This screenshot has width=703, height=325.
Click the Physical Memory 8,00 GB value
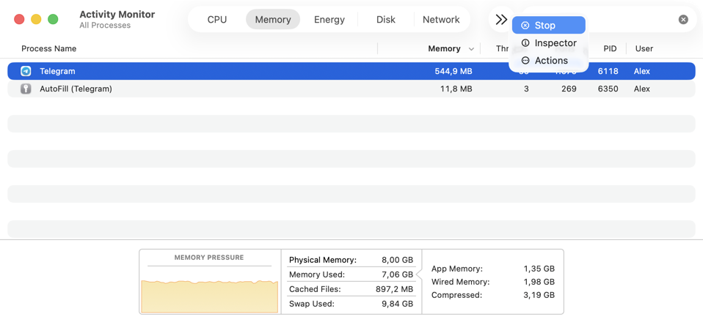(x=397, y=260)
